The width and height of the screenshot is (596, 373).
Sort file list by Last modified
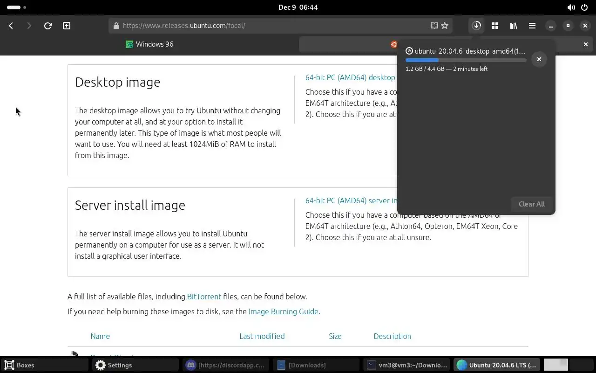[262, 336]
